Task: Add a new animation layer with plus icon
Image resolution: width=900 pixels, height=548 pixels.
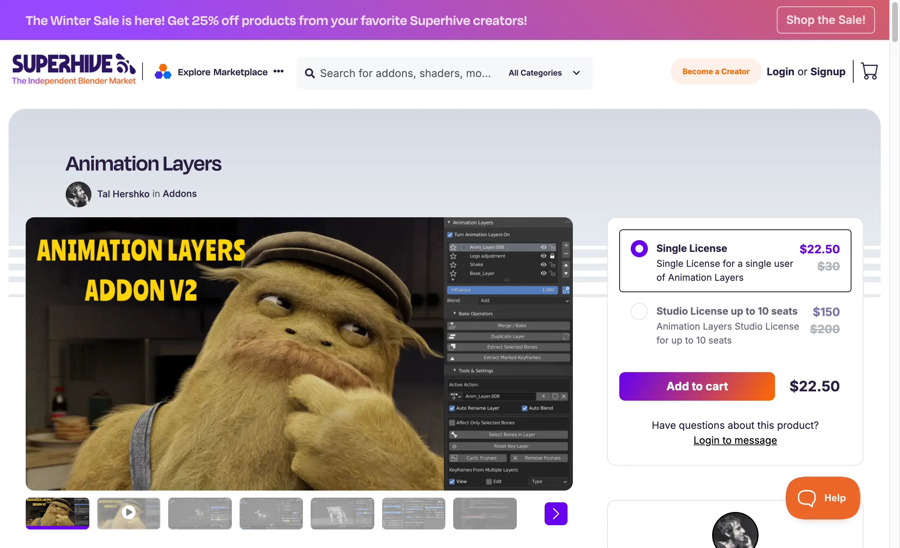Action: point(566,245)
